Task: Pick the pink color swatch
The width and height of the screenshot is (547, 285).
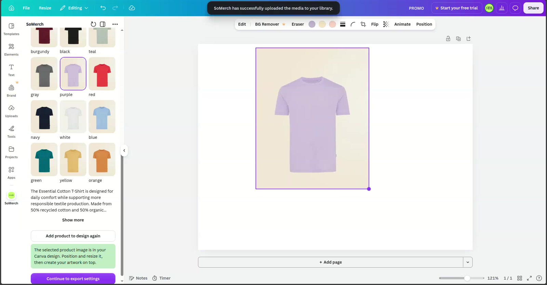Action: pos(332,24)
